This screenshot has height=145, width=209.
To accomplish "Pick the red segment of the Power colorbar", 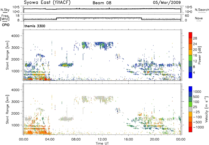I will point(190,35).
